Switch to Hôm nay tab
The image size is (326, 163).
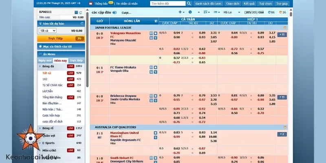60,61
